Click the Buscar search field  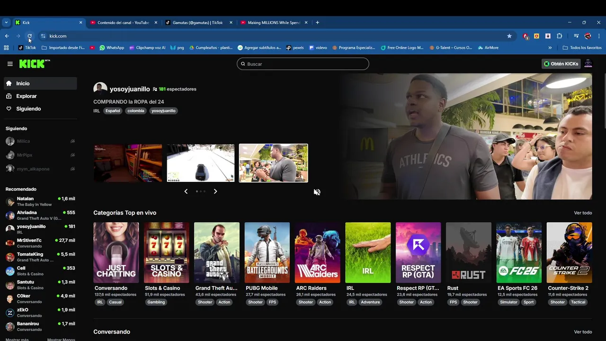(303, 64)
